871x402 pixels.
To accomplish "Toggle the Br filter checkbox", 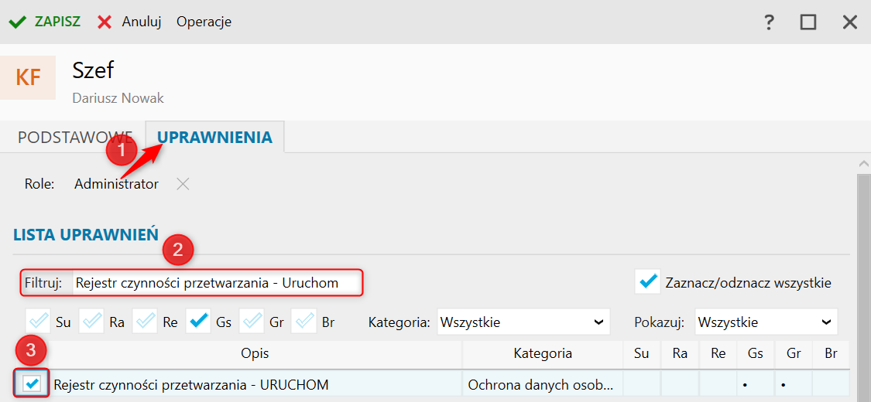I will point(304,322).
